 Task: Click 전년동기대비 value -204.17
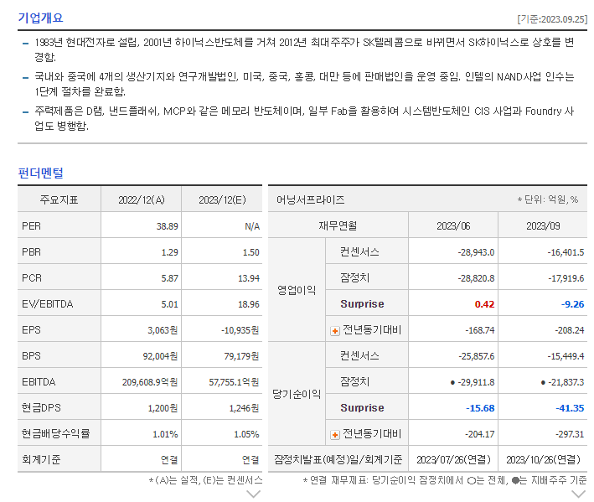479,434
